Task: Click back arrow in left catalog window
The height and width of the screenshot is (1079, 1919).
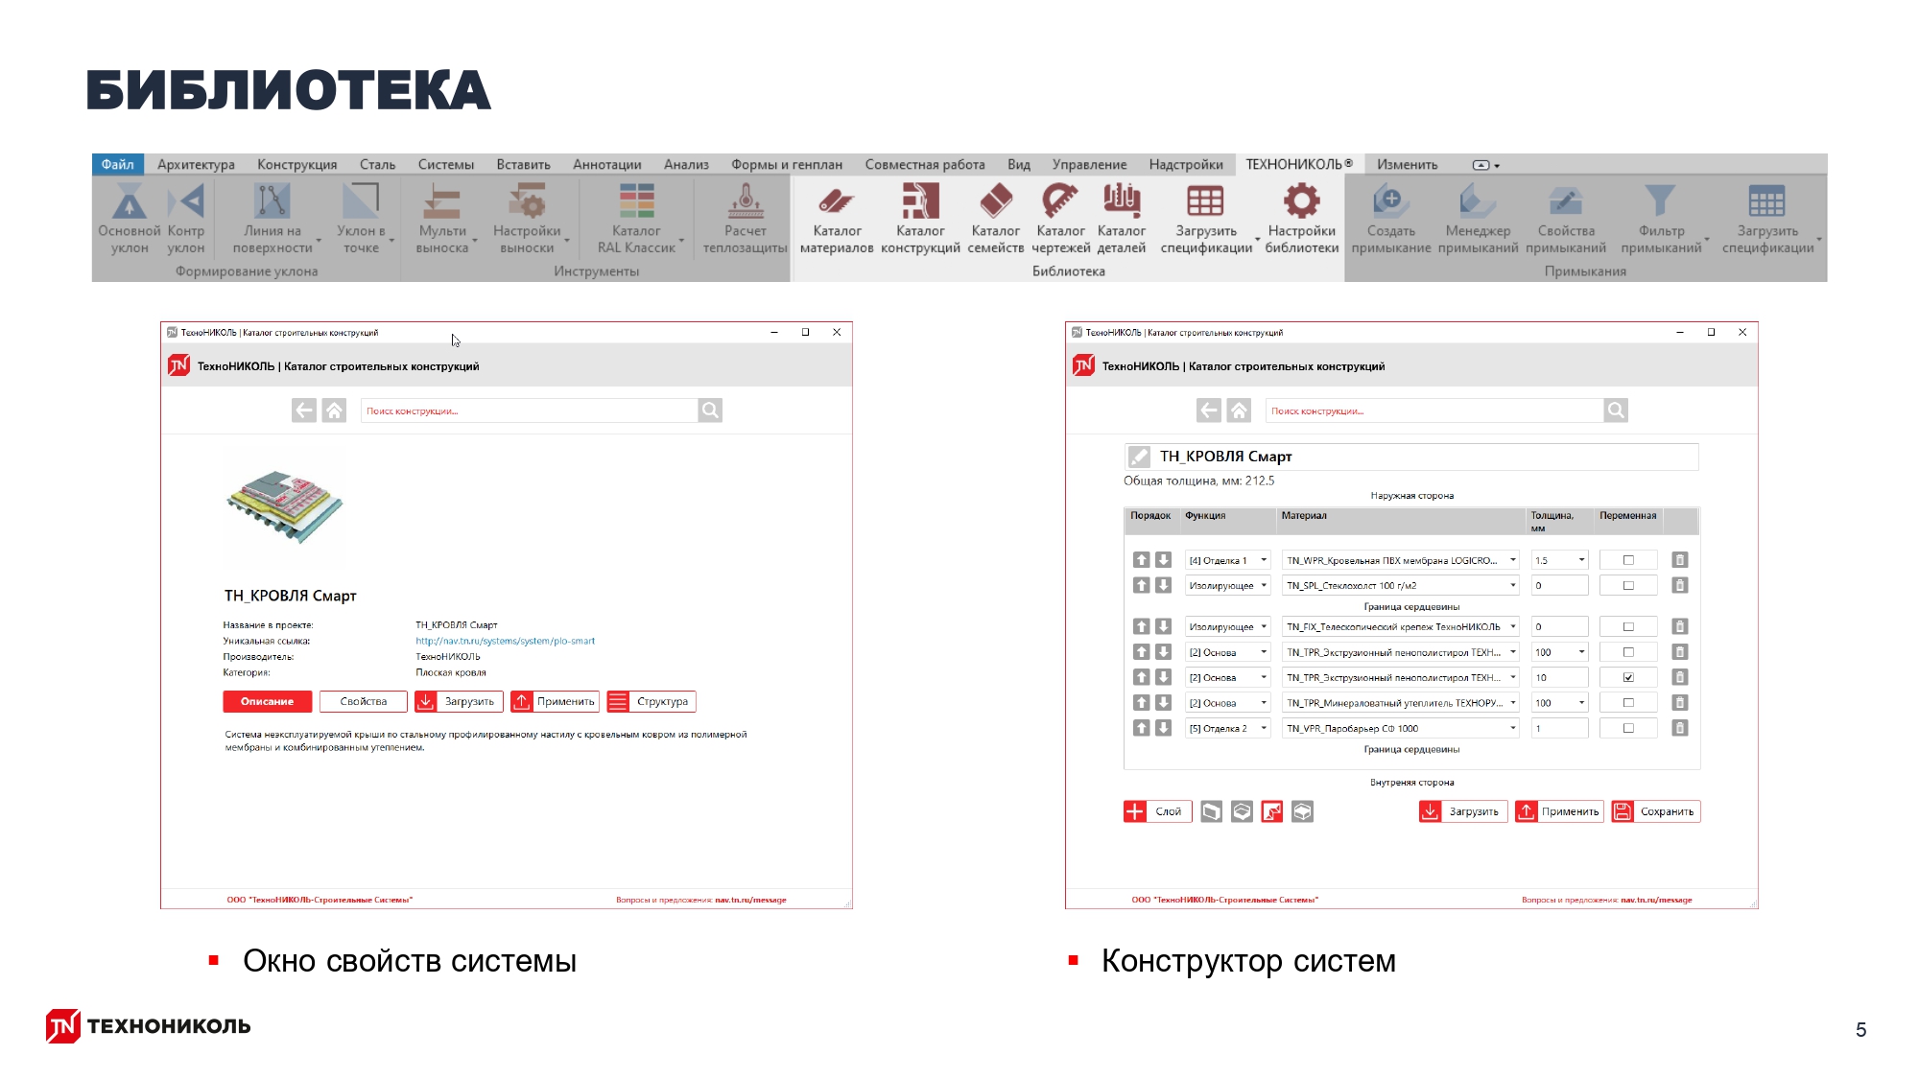Action: [x=303, y=410]
